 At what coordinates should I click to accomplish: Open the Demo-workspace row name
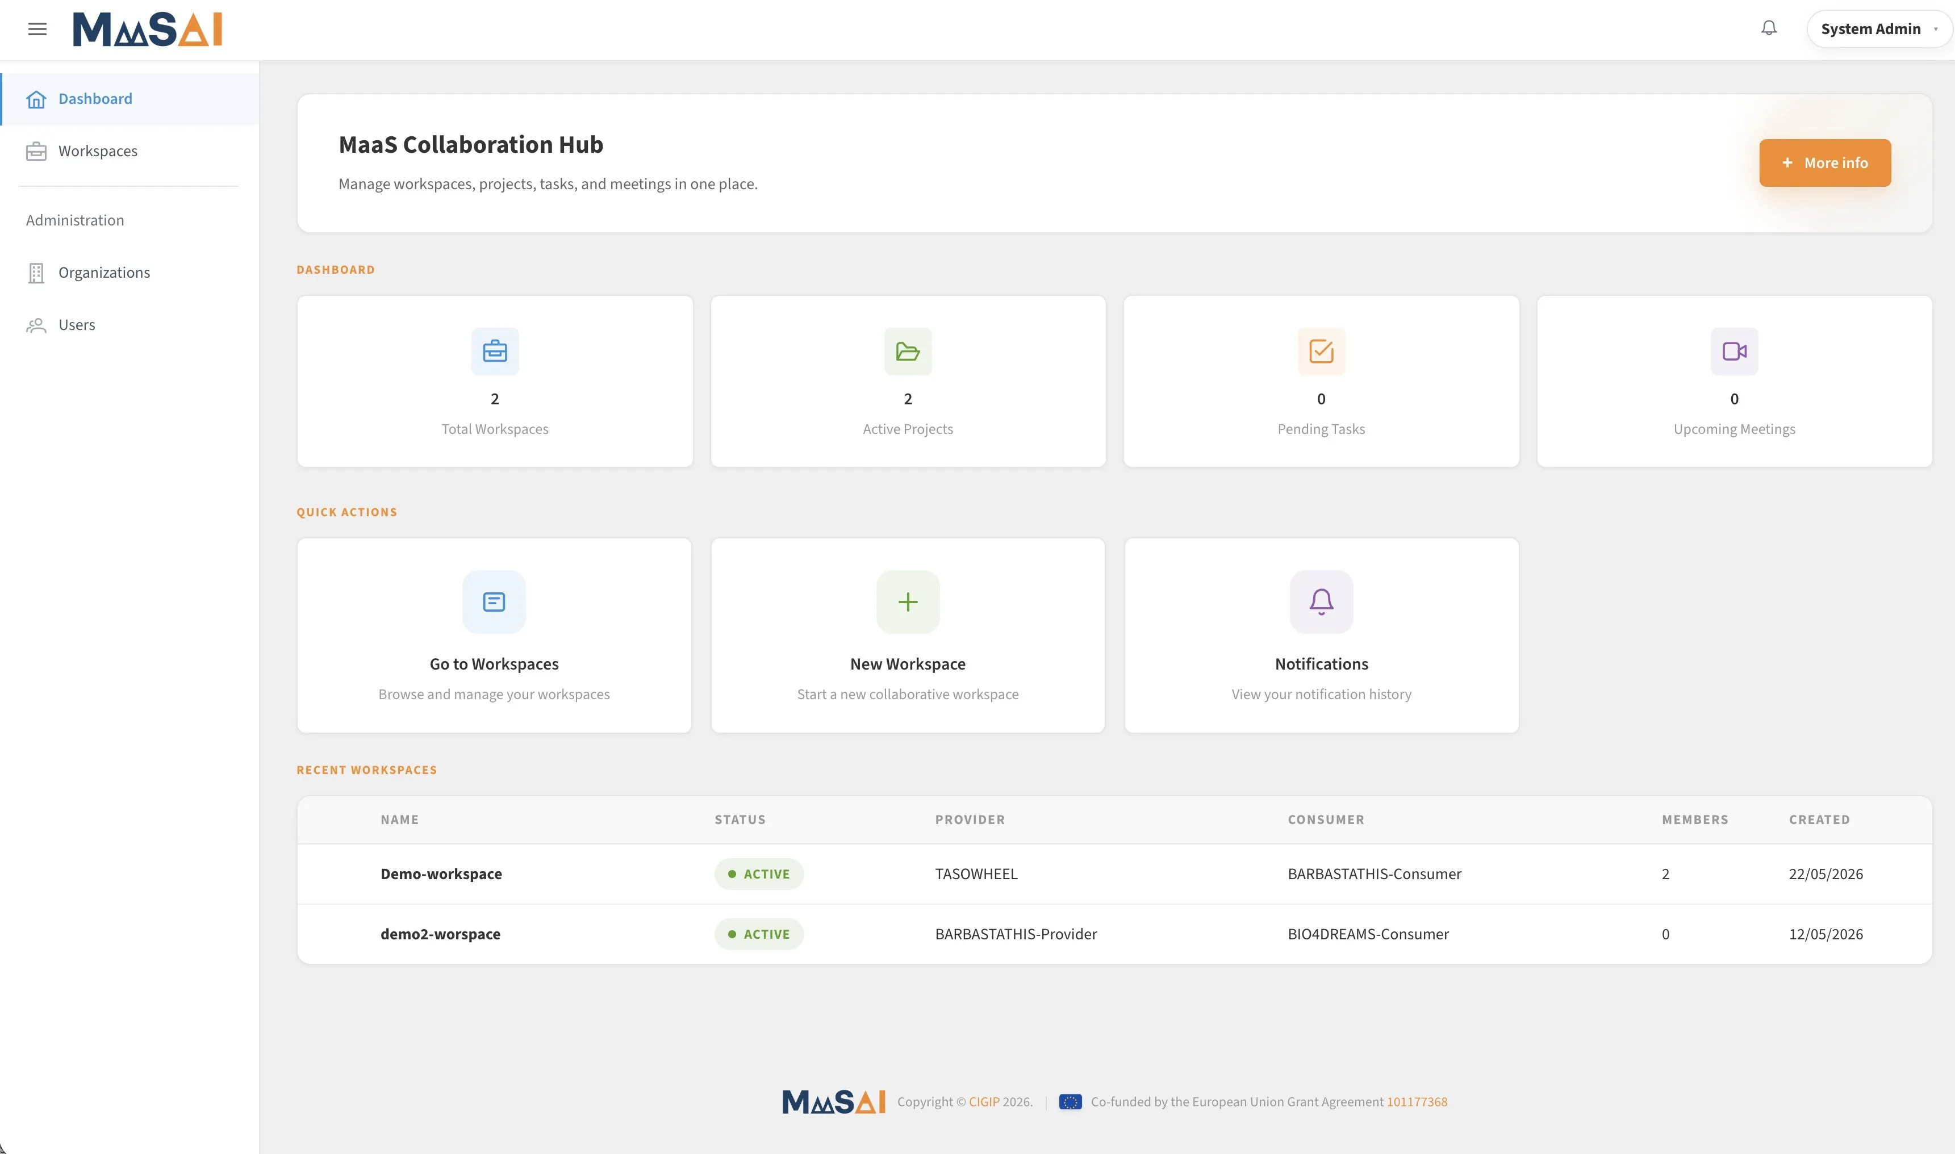pyautogui.click(x=441, y=874)
